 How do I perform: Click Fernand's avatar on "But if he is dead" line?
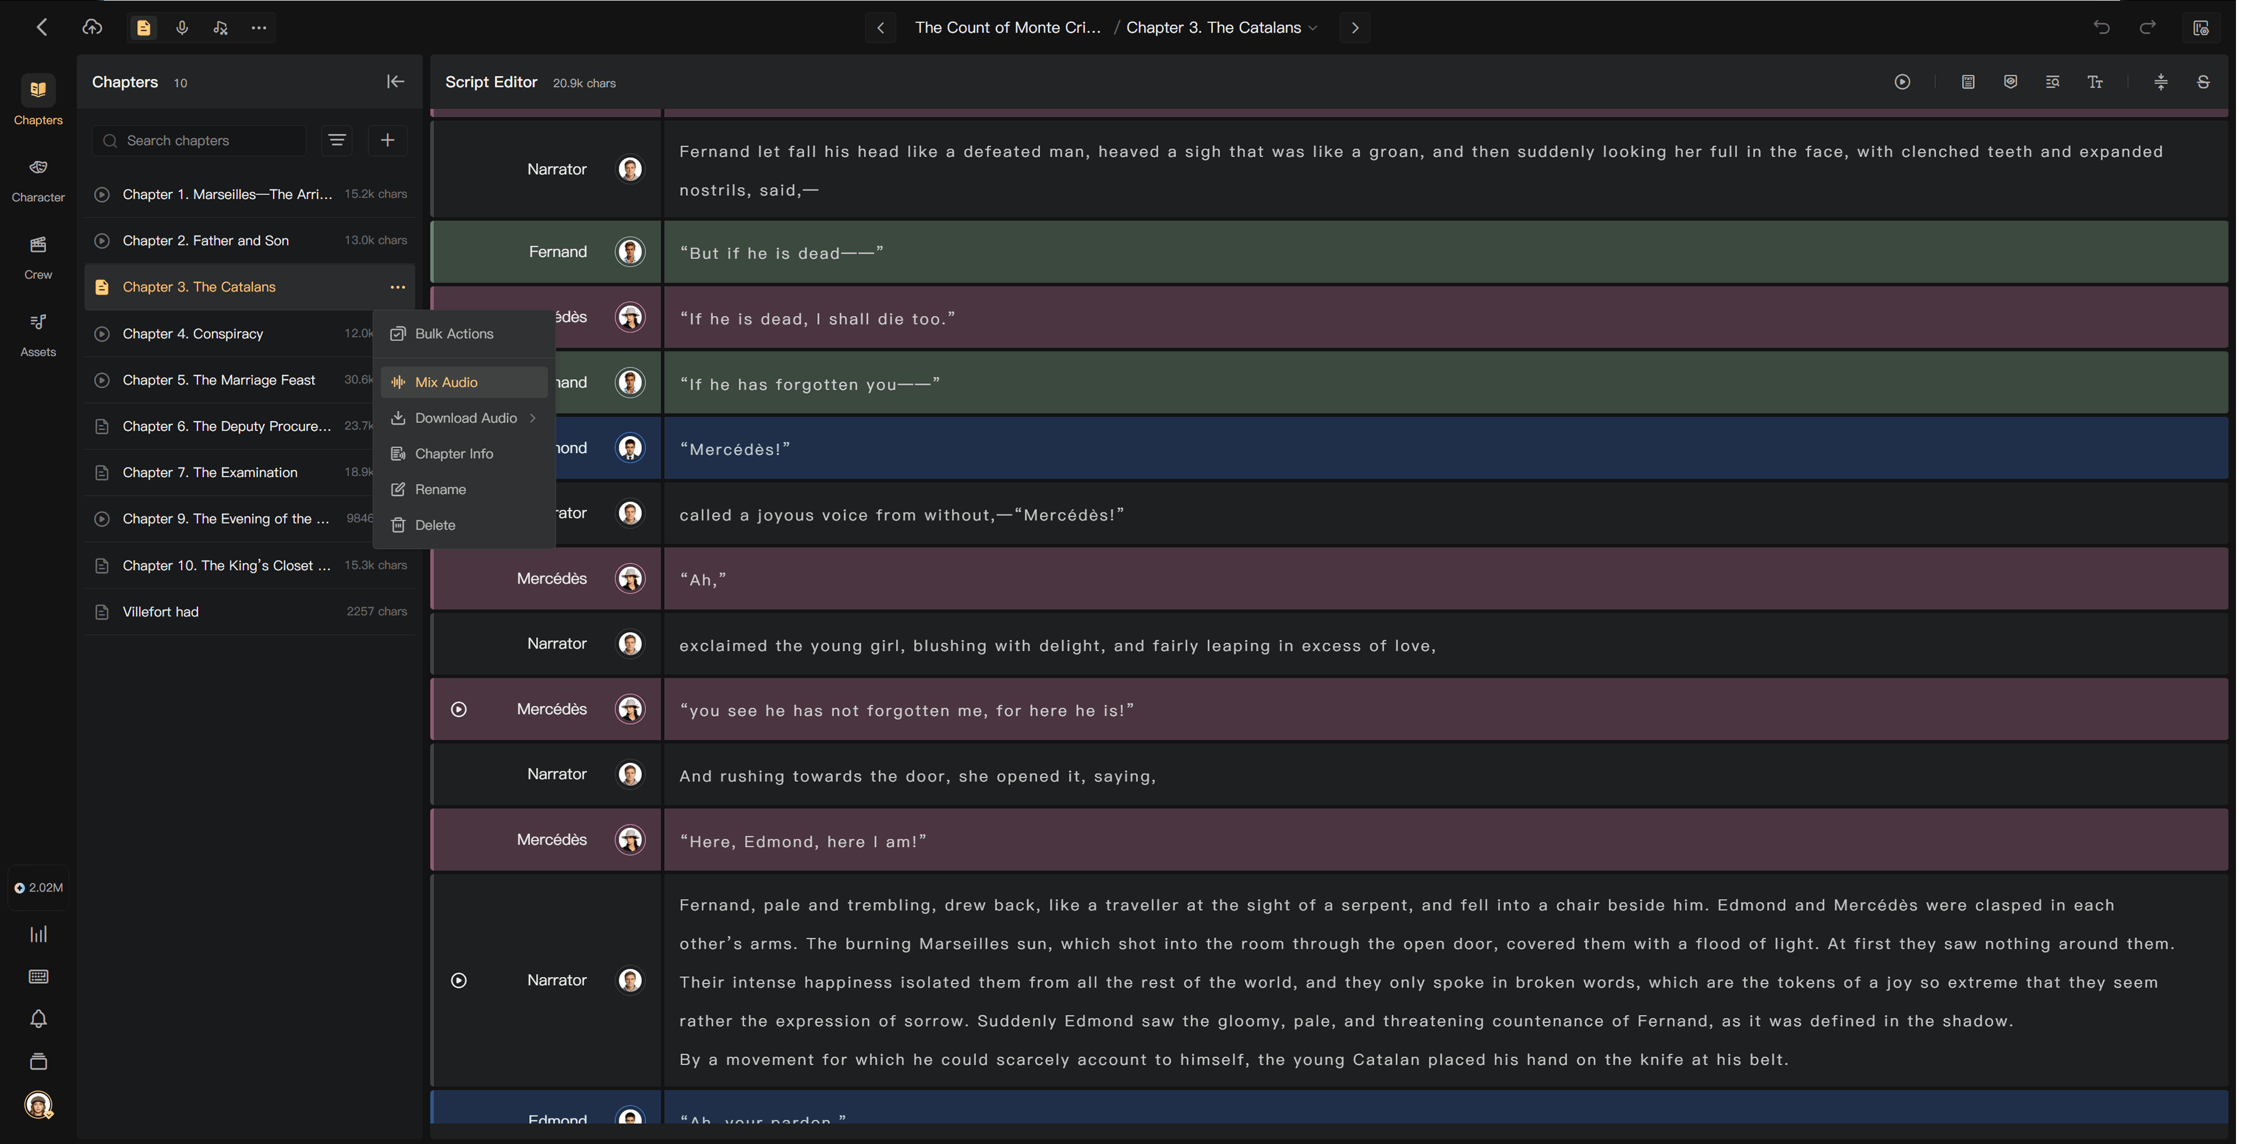click(x=630, y=252)
